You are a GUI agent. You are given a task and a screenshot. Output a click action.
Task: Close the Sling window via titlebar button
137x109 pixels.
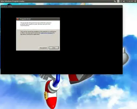[2, 7]
